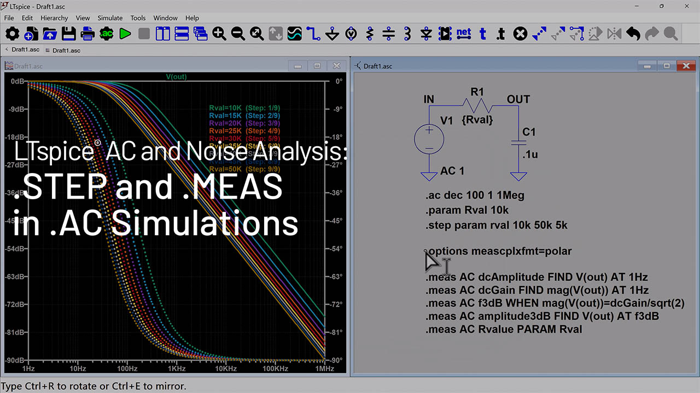Switch to the first Draft1.asc document tab
The width and height of the screenshot is (700, 393).
tap(22, 50)
